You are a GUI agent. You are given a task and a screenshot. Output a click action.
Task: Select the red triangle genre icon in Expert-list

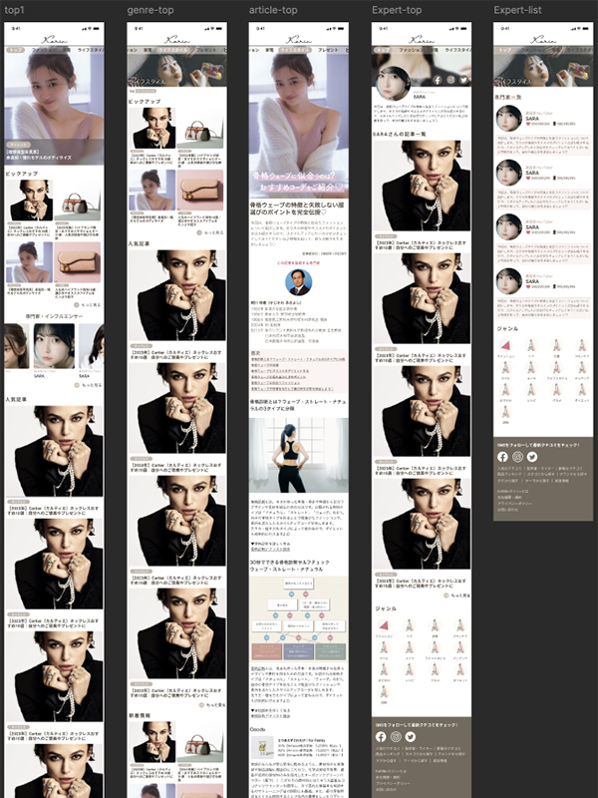[506, 344]
